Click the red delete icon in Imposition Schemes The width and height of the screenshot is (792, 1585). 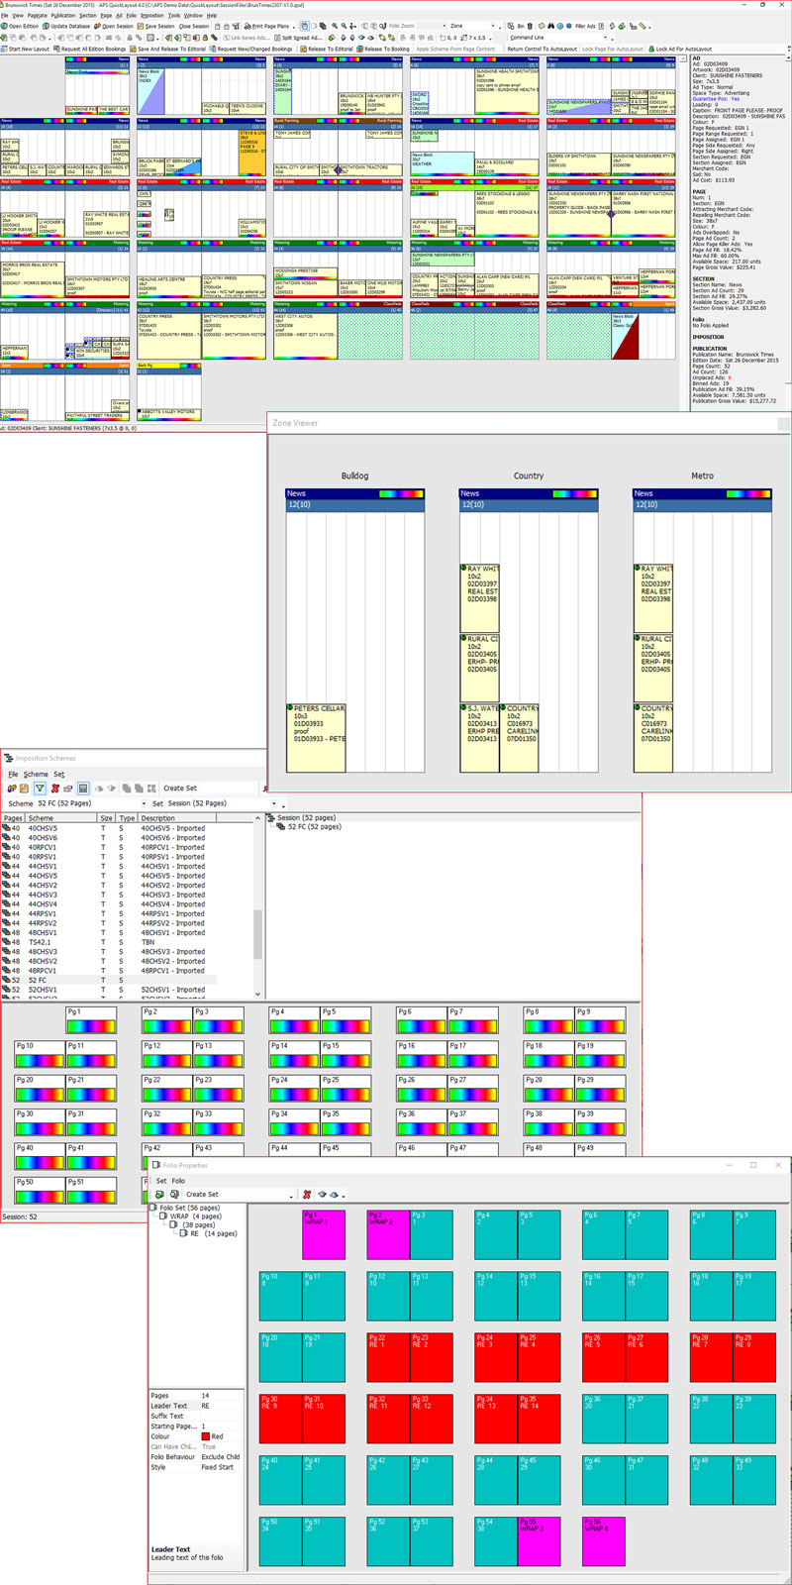pos(54,789)
